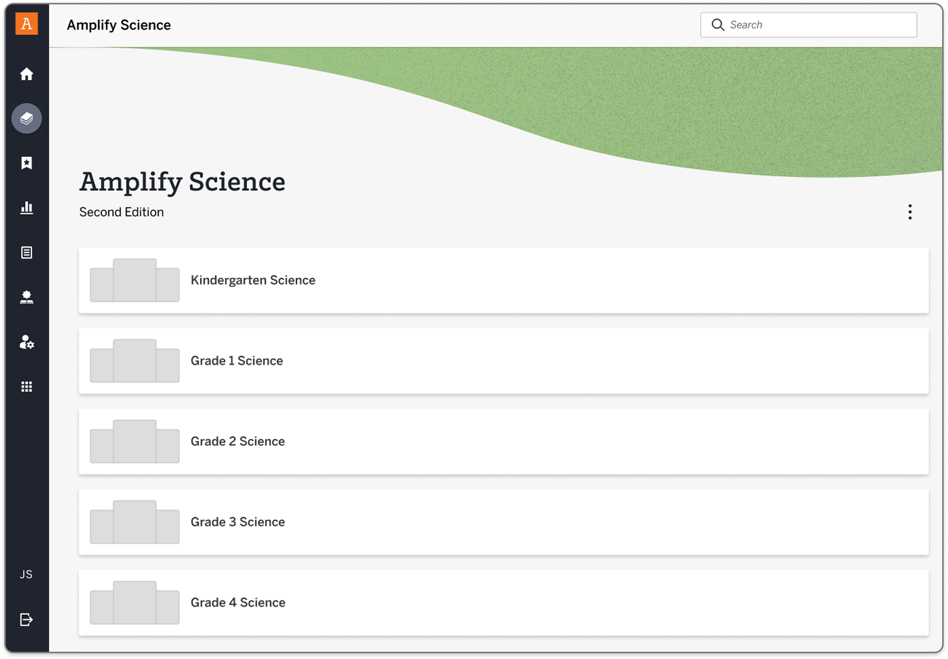Focus the Search input field
The width and height of the screenshot is (948, 659).
click(808, 25)
